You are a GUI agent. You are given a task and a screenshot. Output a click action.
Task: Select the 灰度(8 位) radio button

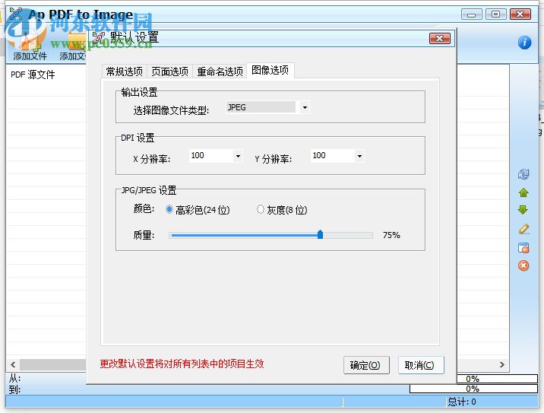pyautogui.click(x=260, y=209)
